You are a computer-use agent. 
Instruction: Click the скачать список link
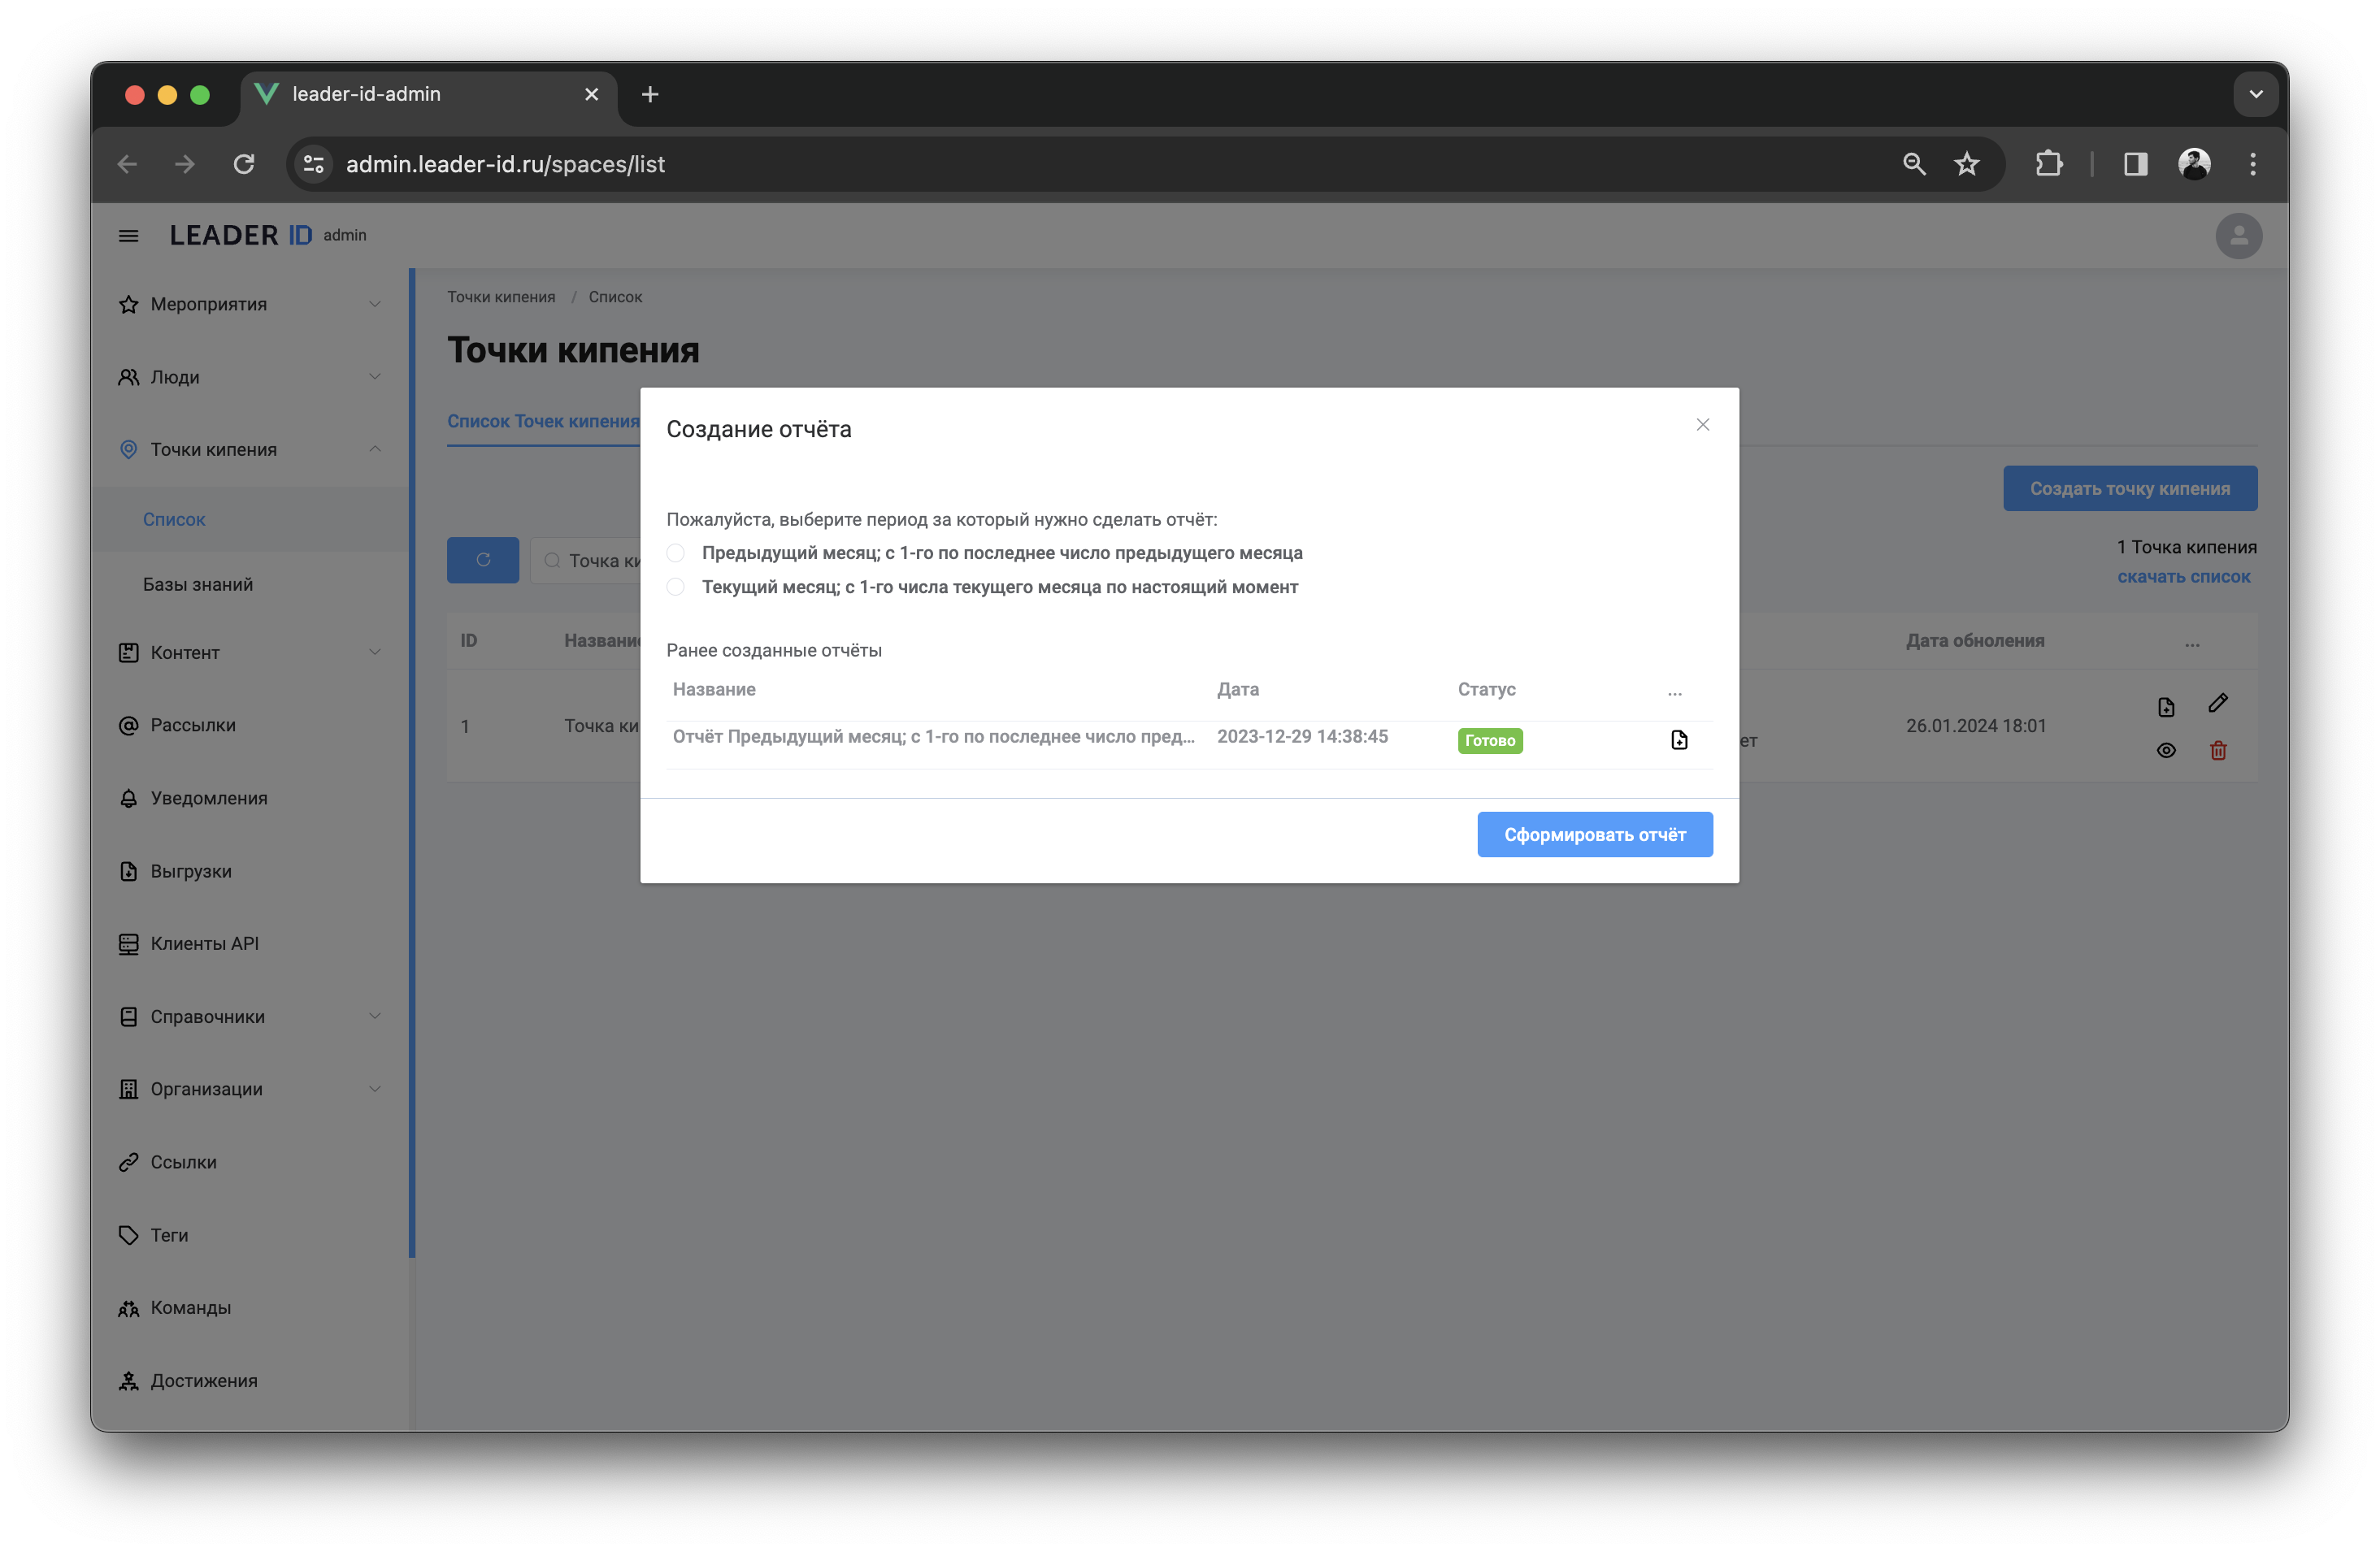(2183, 577)
